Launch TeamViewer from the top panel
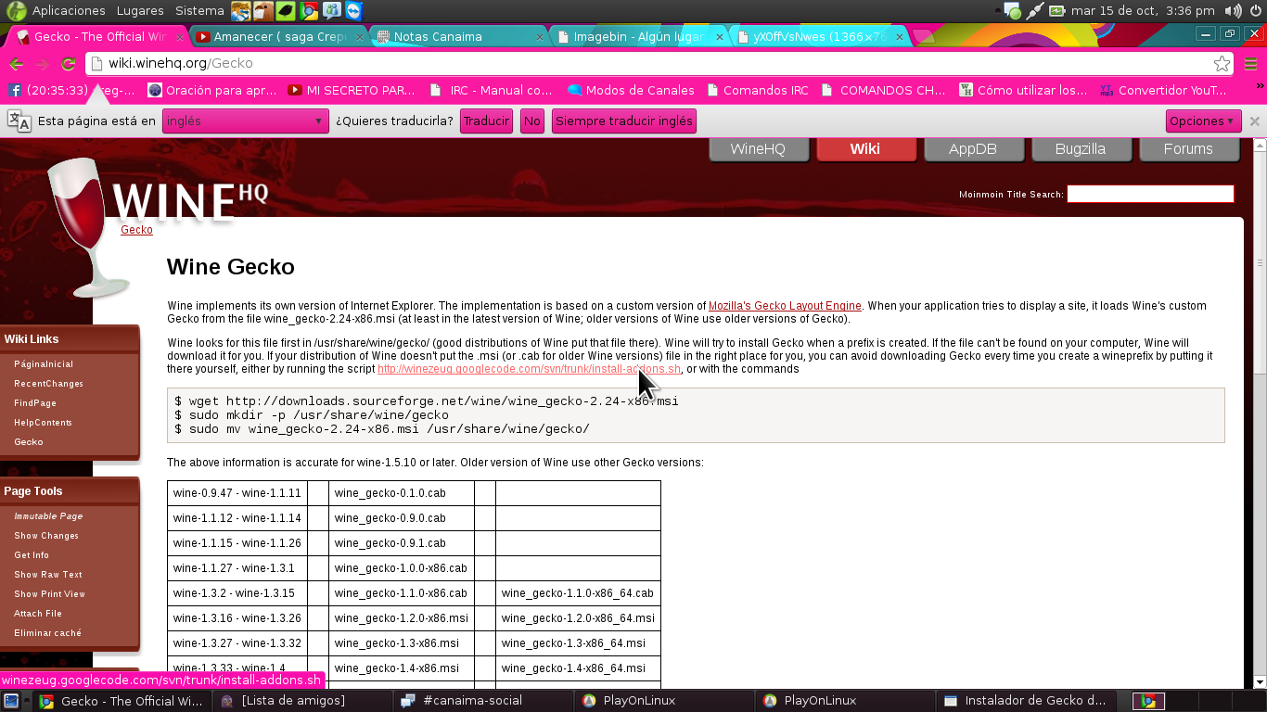 (x=353, y=11)
